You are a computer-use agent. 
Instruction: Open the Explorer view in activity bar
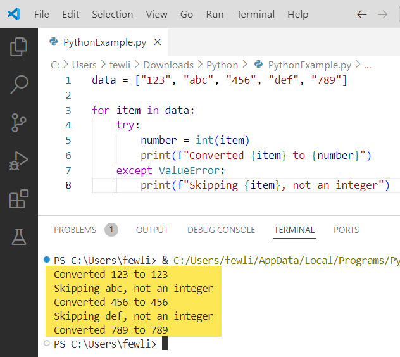pyautogui.click(x=18, y=46)
